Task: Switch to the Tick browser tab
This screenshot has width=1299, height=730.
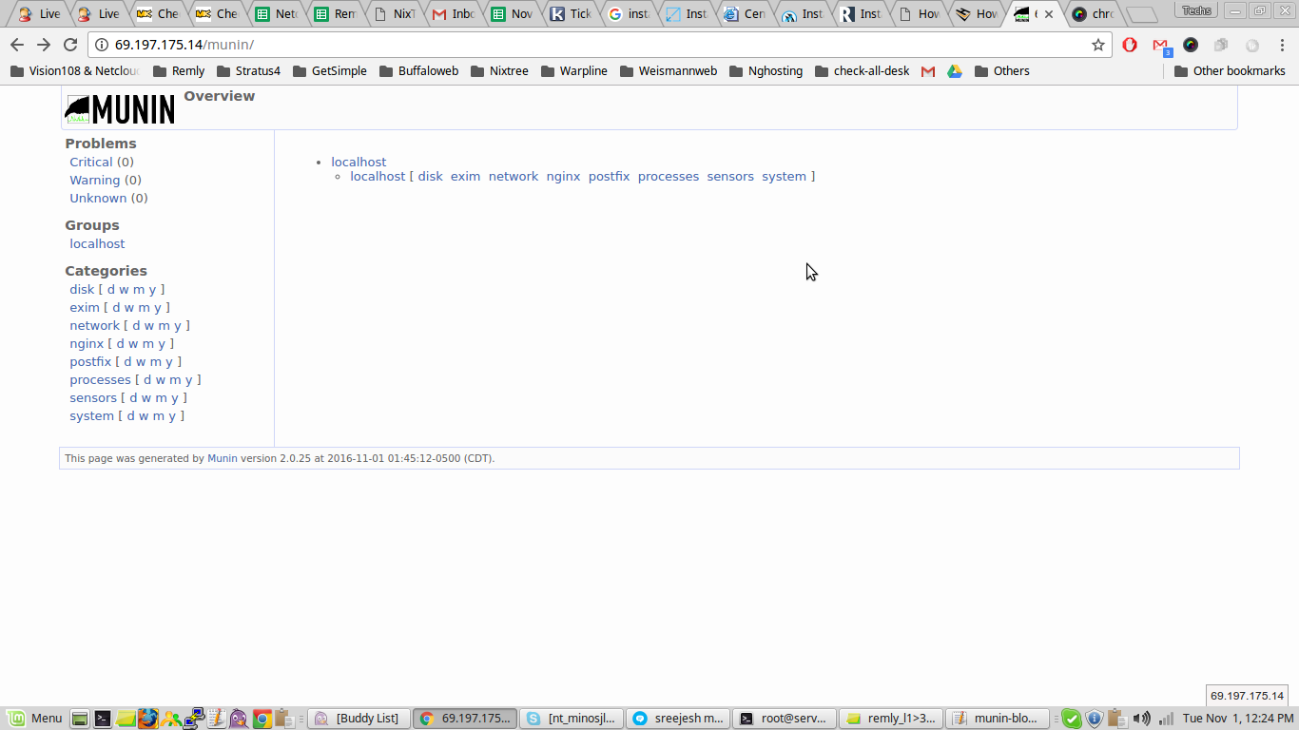Action: click(x=571, y=14)
